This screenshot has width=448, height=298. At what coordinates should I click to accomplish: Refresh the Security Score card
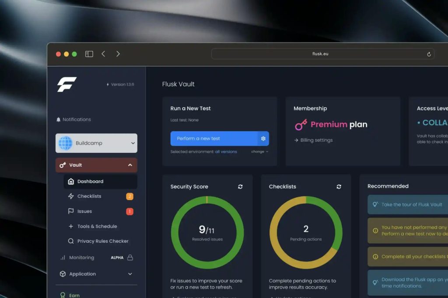click(240, 187)
